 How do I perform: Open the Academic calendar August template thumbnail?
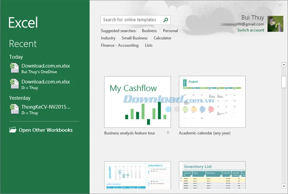click(x=212, y=102)
